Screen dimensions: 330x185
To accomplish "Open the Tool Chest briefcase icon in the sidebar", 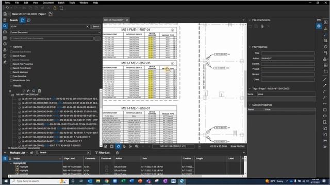I will tap(5, 32).
